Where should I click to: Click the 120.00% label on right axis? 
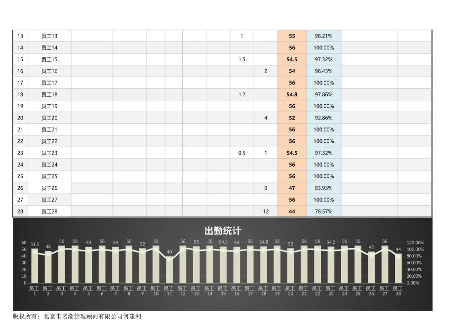pyautogui.click(x=415, y=243)
